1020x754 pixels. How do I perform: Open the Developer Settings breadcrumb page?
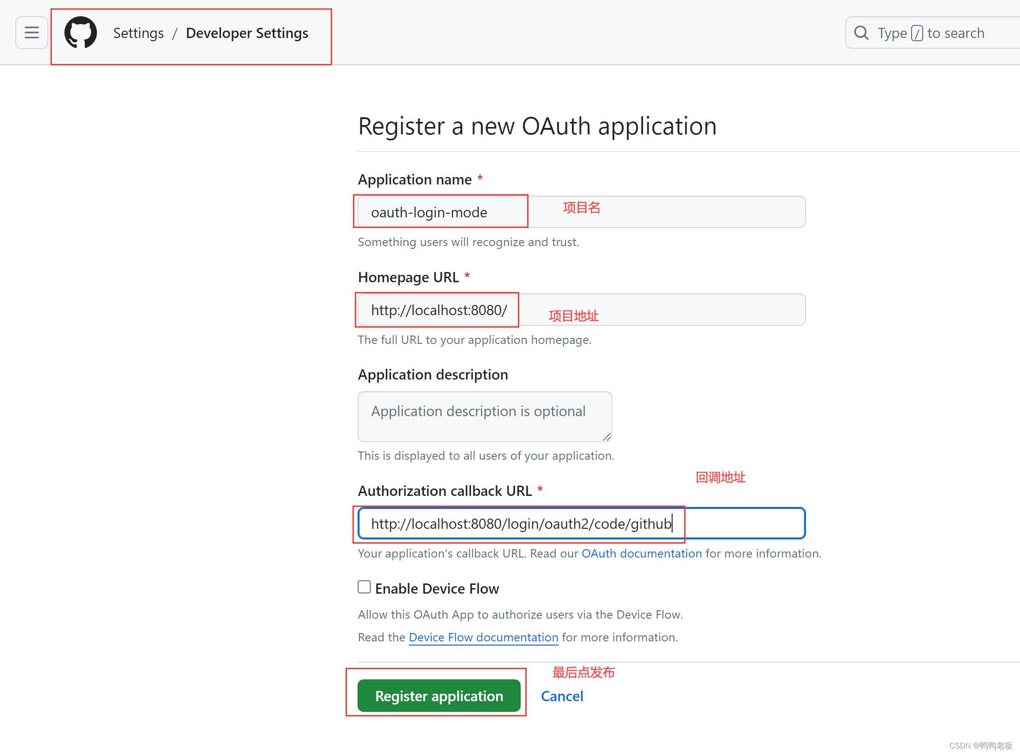click(x=247, y=33)
